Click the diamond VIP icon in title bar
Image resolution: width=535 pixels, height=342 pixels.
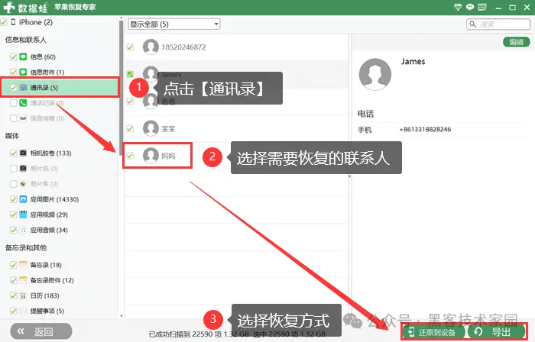point(458,7)
